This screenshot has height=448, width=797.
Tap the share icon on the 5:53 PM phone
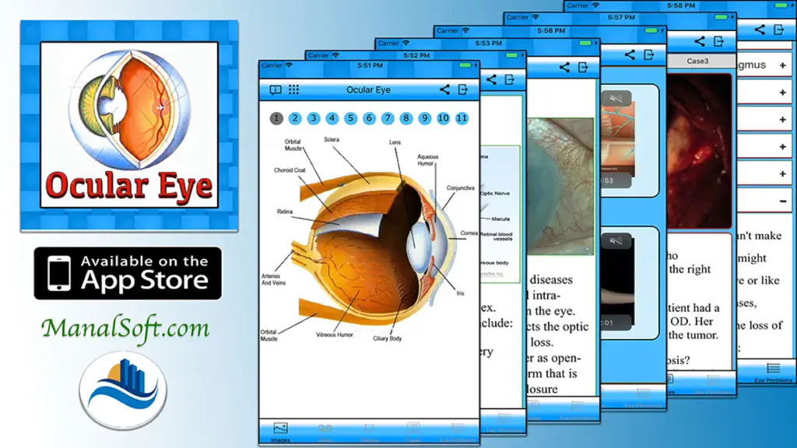tap(564, 67)
